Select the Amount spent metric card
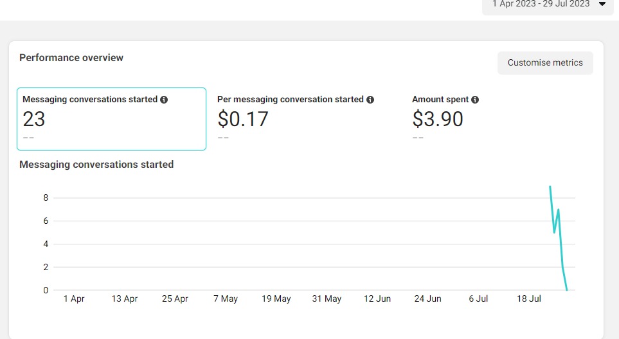 pos(501,119)
